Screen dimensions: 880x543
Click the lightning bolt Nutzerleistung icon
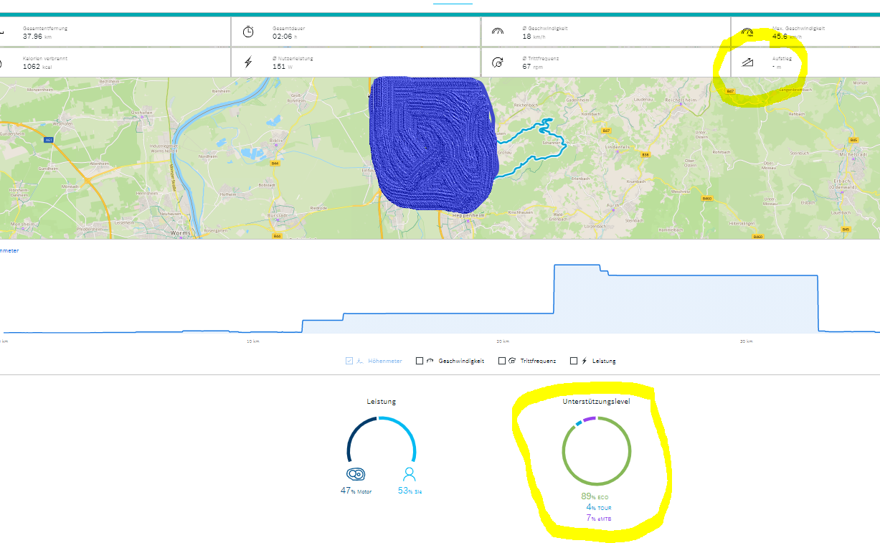(248, 62)
